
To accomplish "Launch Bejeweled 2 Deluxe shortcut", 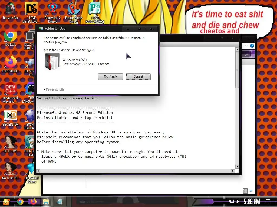I will pos(52,12).
